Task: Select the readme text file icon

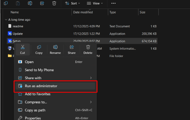Action: click(10, 26)
